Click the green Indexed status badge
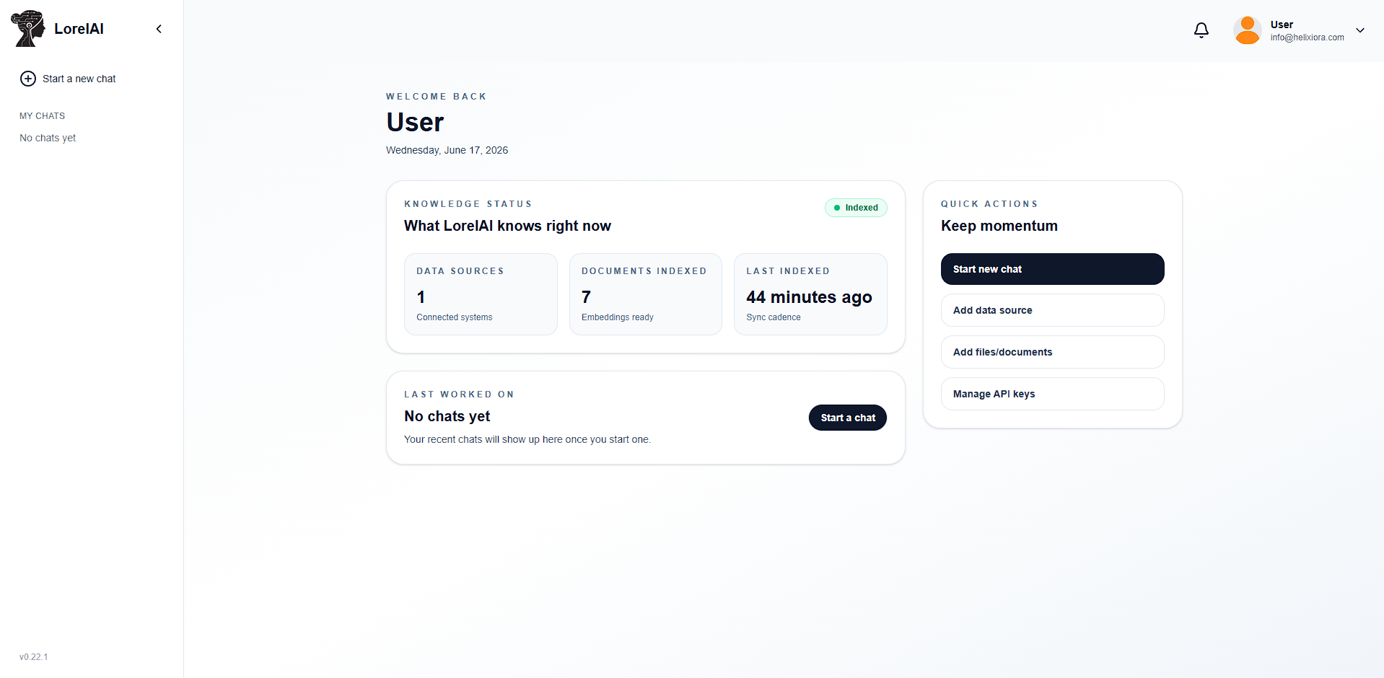Image resolution: width=1384 pixels, height=678 pixels. pos(856,208)
